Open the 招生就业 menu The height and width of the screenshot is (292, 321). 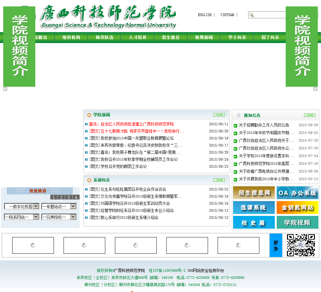pyautogui.click(x=171, y=37)
